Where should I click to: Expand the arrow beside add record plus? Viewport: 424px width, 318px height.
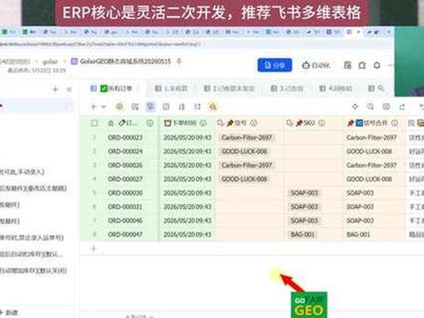[103, 107]
